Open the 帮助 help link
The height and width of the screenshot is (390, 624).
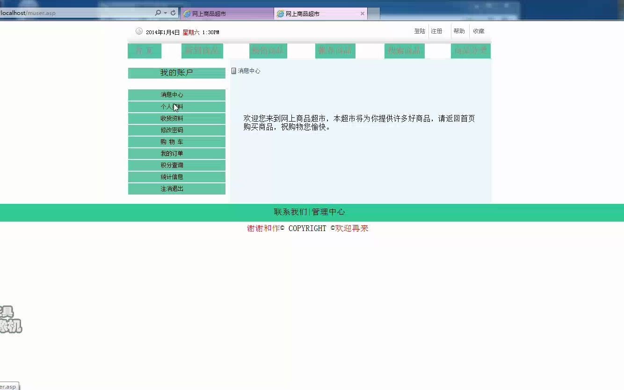point(459,31)
